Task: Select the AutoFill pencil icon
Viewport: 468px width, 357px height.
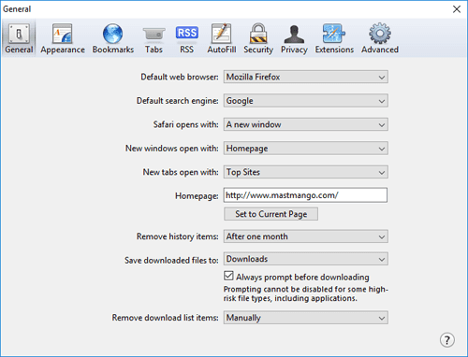Action: [222, 38]
